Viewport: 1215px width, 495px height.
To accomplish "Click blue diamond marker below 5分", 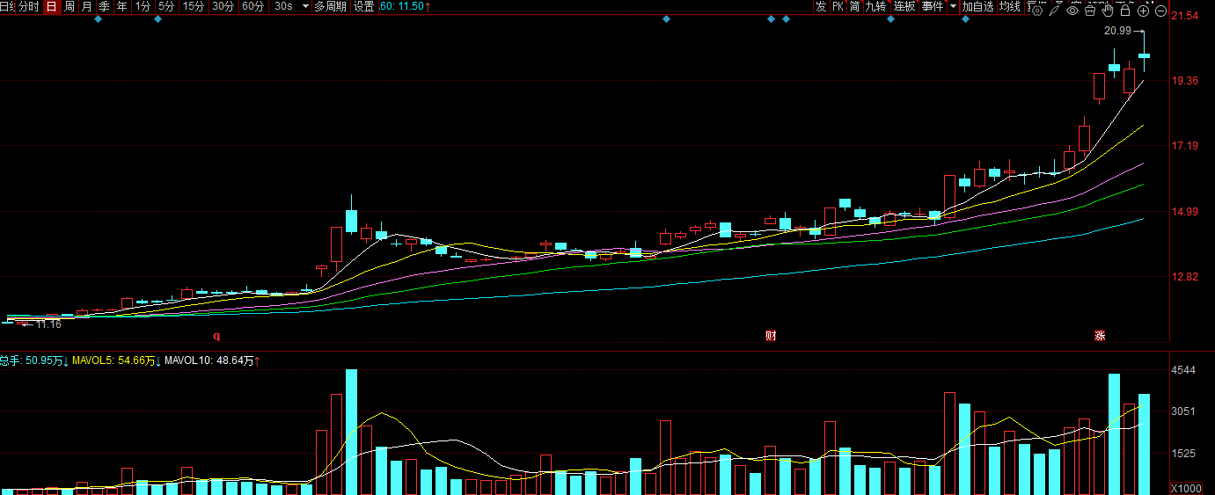I will click(x=157, y=19).
